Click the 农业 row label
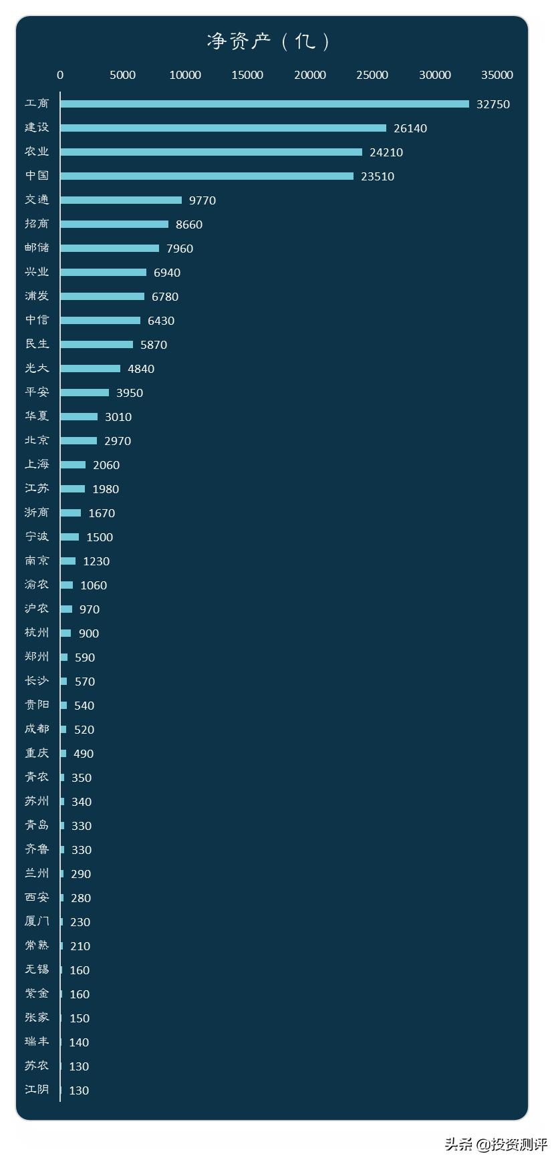Image resolution: width=560 pixels, height=1164 pixels. 37,152
